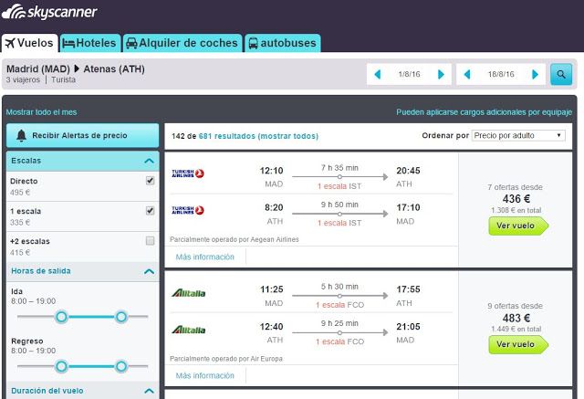Viewport: 584px width, 399px height.
Task: Select the autobuses tab
Action: pos(282,43)
